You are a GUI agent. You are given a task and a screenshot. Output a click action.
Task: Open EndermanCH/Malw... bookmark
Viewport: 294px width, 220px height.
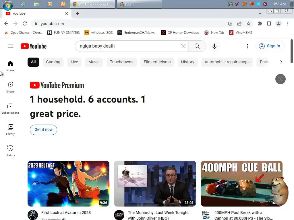(x=137, y=33)
